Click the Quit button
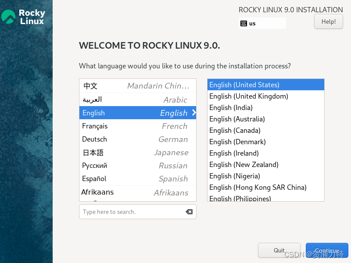Screen dimensions: 351x263 click(279, 250)
